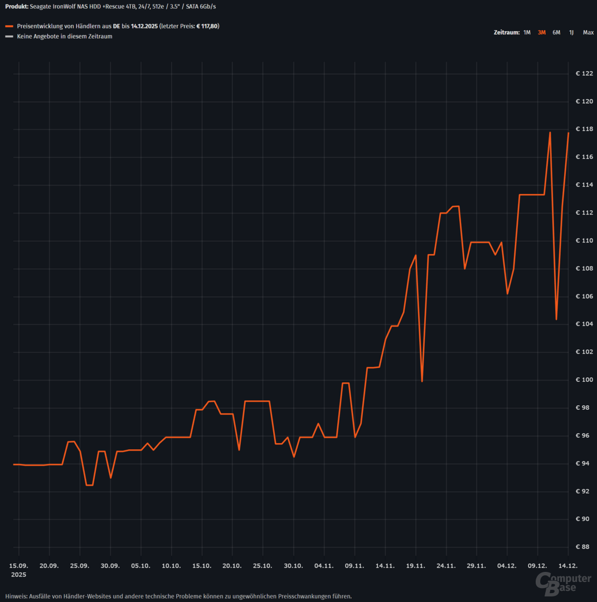Choose the 6M time range
The width and height of the screenshot is (597, 602).
(x=556, y=32)
